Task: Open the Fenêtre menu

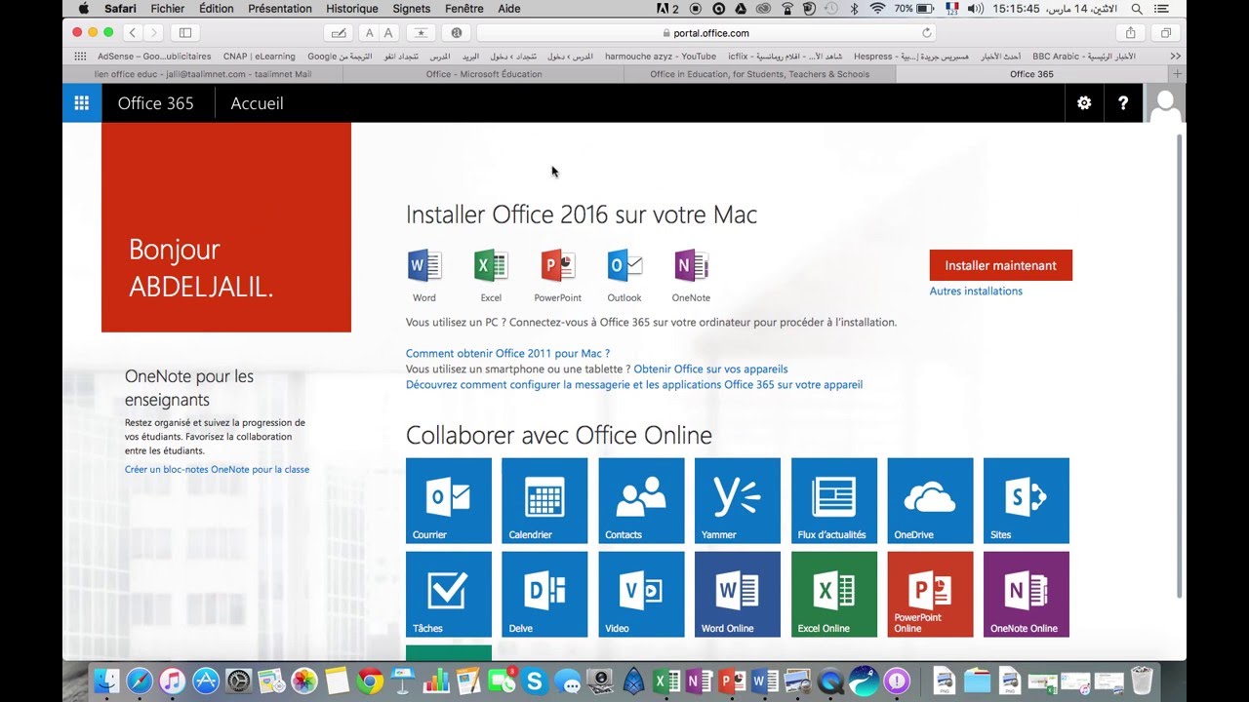Action: 464,9
